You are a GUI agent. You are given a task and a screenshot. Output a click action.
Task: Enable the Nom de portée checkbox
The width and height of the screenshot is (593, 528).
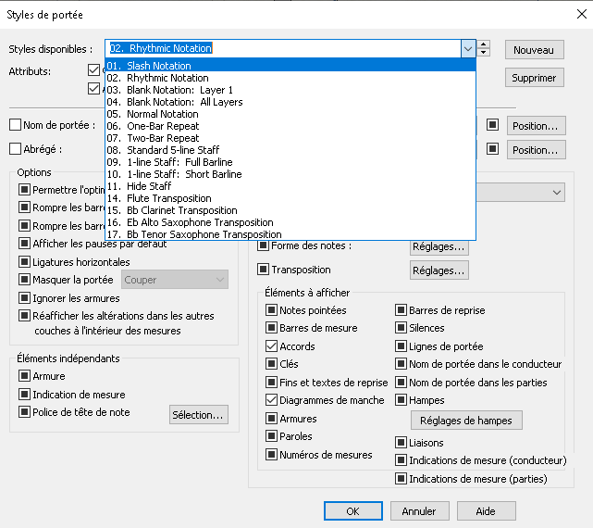[15, 125]
